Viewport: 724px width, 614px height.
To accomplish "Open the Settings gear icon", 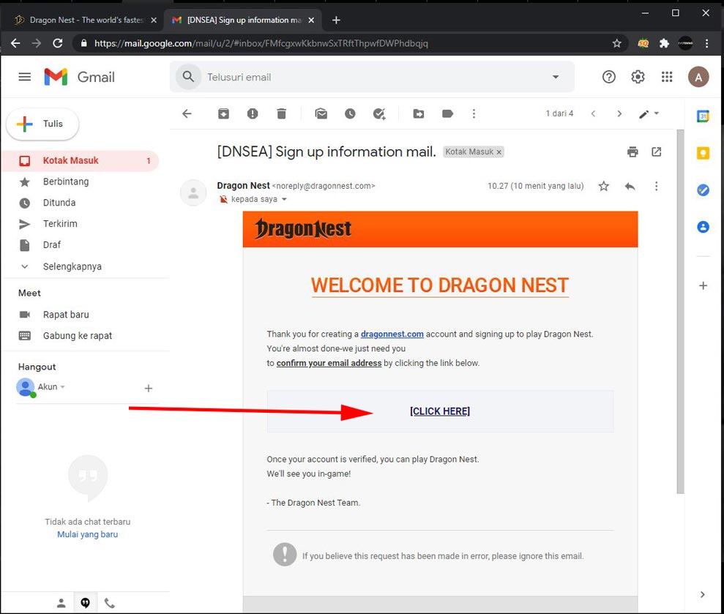I will (x=638, y=77).
